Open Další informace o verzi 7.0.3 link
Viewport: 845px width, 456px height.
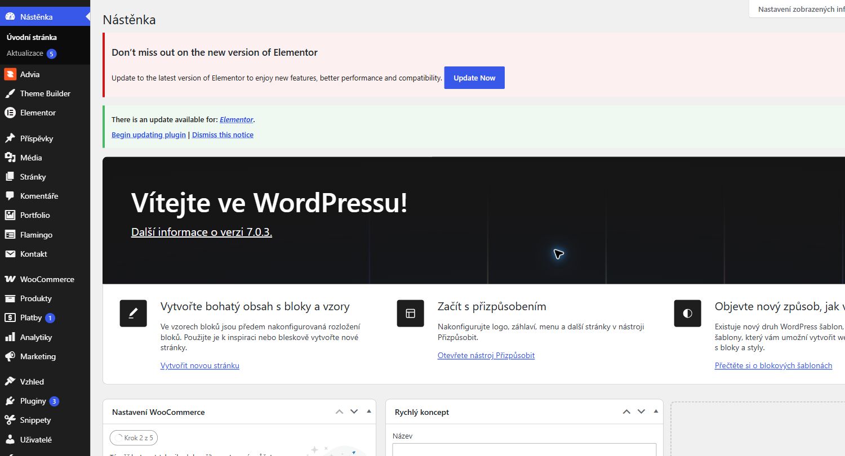click(202, 232)
